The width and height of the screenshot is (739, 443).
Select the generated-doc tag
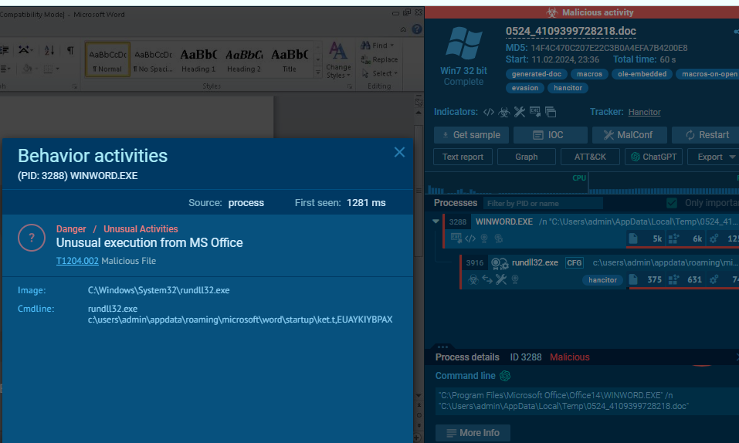(x=537, y=74)
